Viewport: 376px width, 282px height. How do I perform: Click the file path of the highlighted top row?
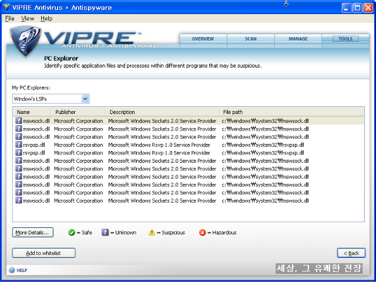click(265, 121)
